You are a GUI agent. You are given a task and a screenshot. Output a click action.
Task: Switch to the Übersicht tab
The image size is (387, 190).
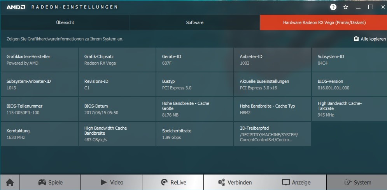65,22
